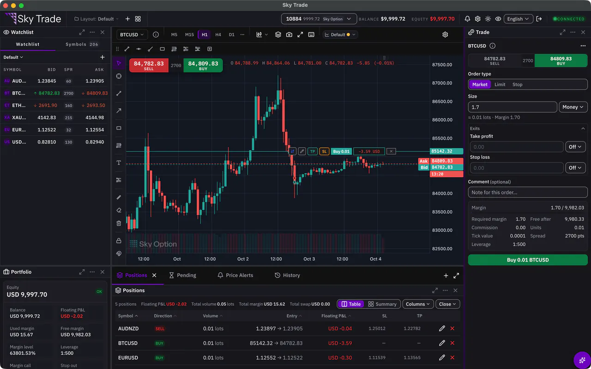The height and width of the screenshot is (369, 591).
Task: Click the lock drawings icon
Action: pos(119,241)
